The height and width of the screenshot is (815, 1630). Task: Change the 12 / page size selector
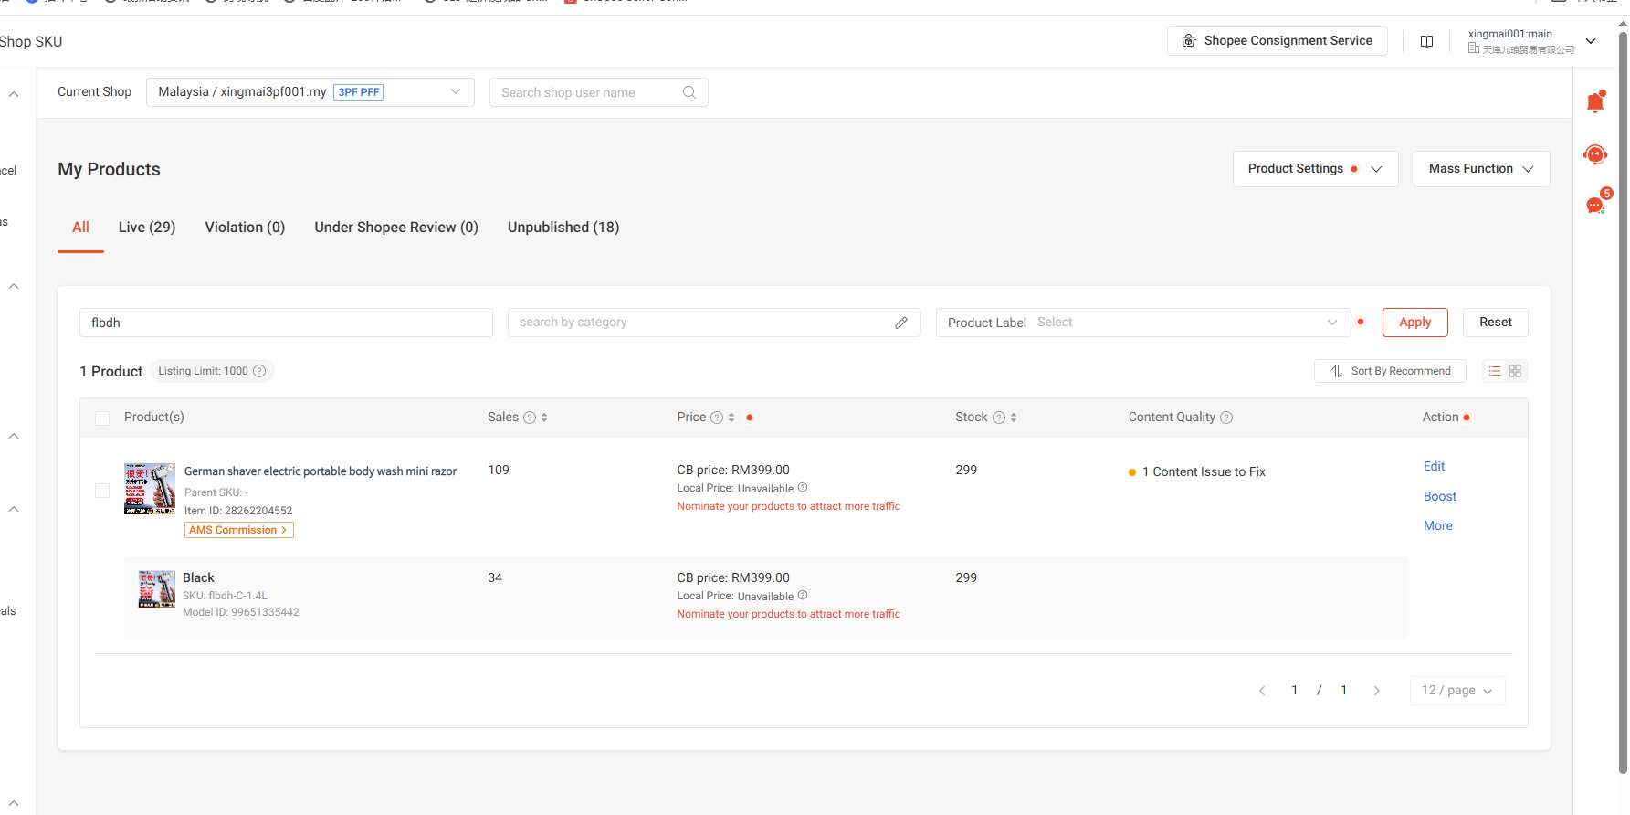[x=1456, y=691]
